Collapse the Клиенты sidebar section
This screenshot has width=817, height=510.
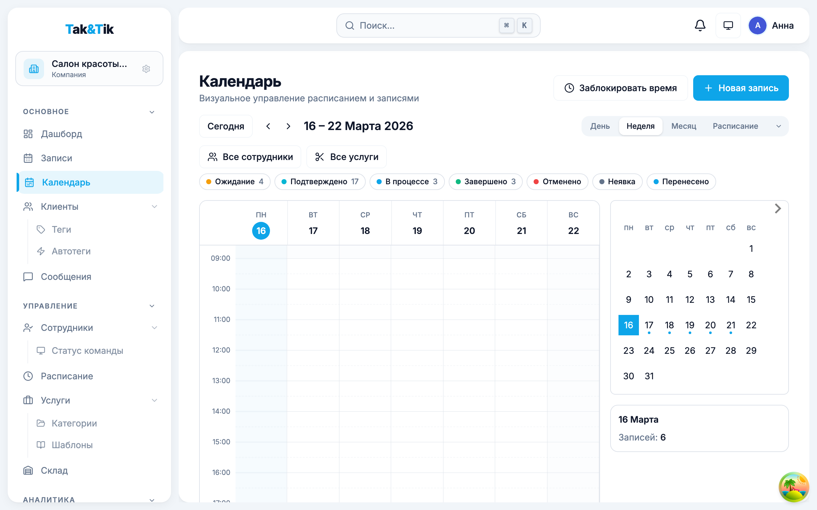(155, 207)
